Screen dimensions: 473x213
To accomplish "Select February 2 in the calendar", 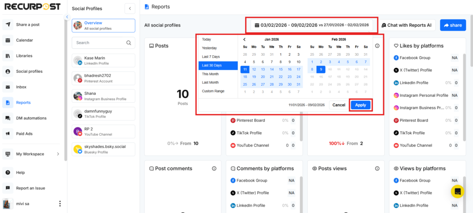I will (x=321, y=62).
